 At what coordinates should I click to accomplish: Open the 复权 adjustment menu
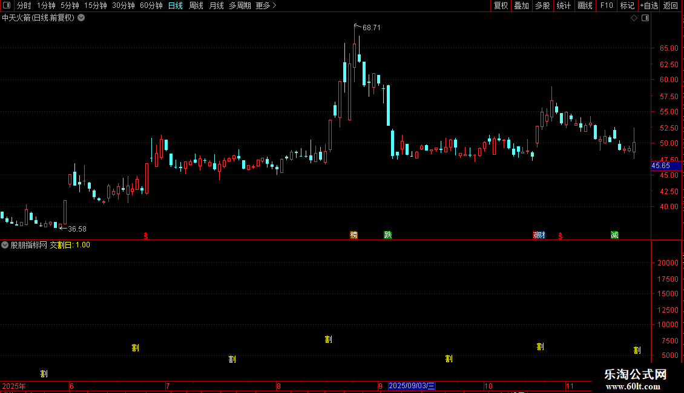coord(501,5)
